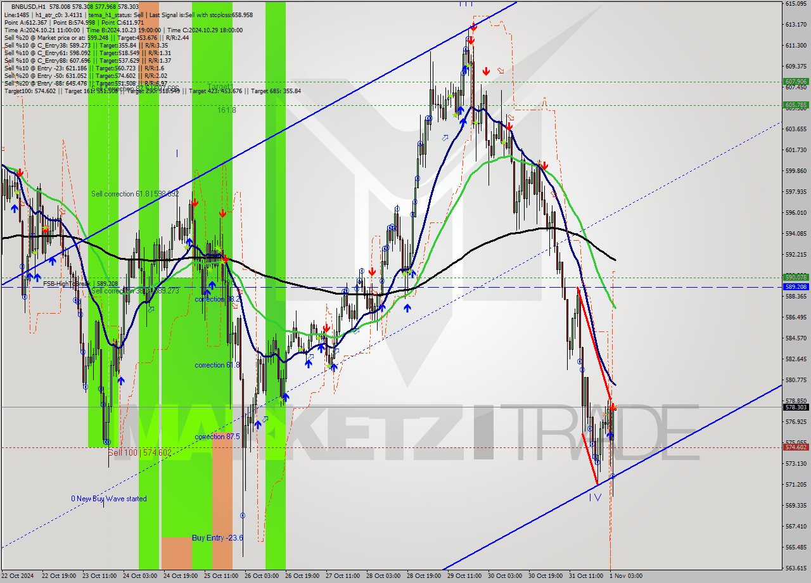The width and height of the screenshot is (811, 583).
Task: Click the red 574.602 price tag
Action: 796,447
